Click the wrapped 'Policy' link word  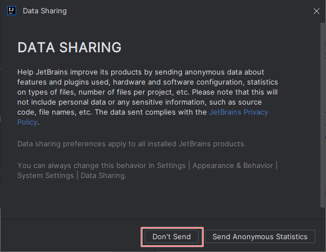(x=27, y=122)
